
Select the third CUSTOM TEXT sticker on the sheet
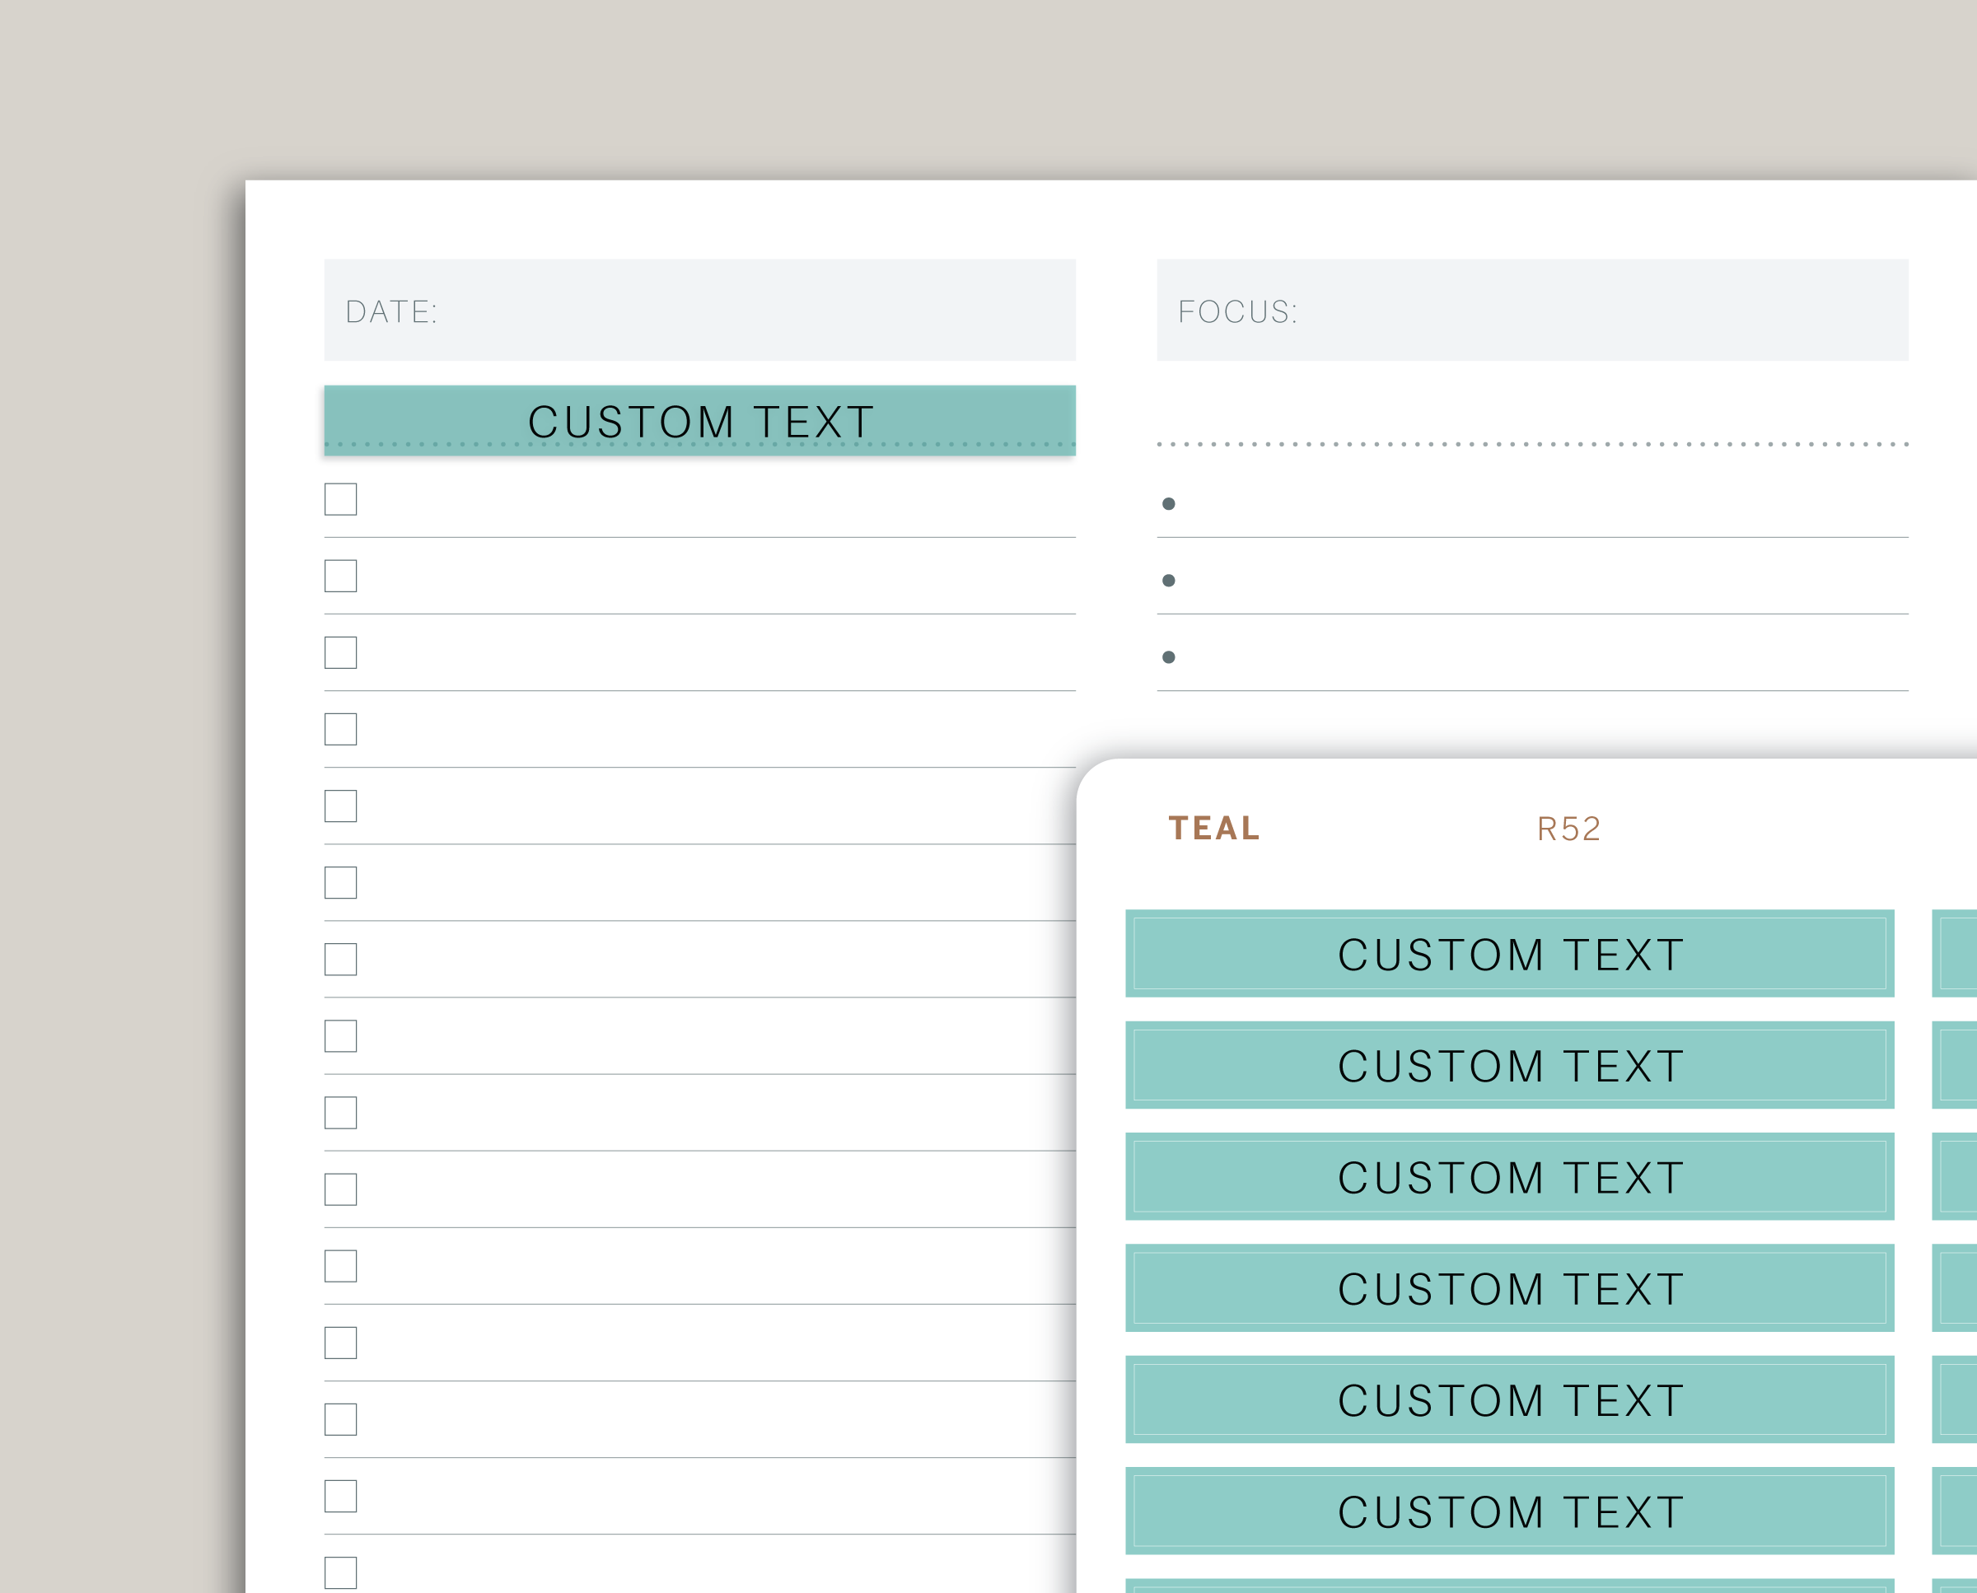[1509, 1176]
